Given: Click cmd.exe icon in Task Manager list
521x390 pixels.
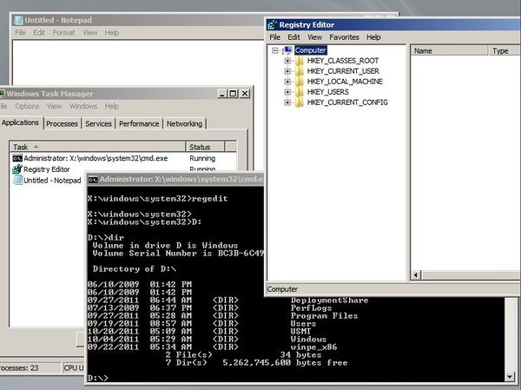Looking at the screenshot, I should coord(17,158).
